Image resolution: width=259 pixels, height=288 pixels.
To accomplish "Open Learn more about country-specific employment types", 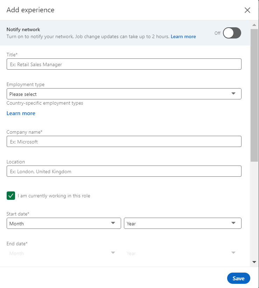I will pyautogui.click(x=21, y=113).
